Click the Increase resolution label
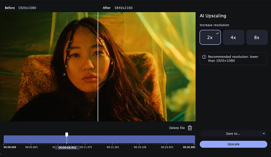 point(214,25)
